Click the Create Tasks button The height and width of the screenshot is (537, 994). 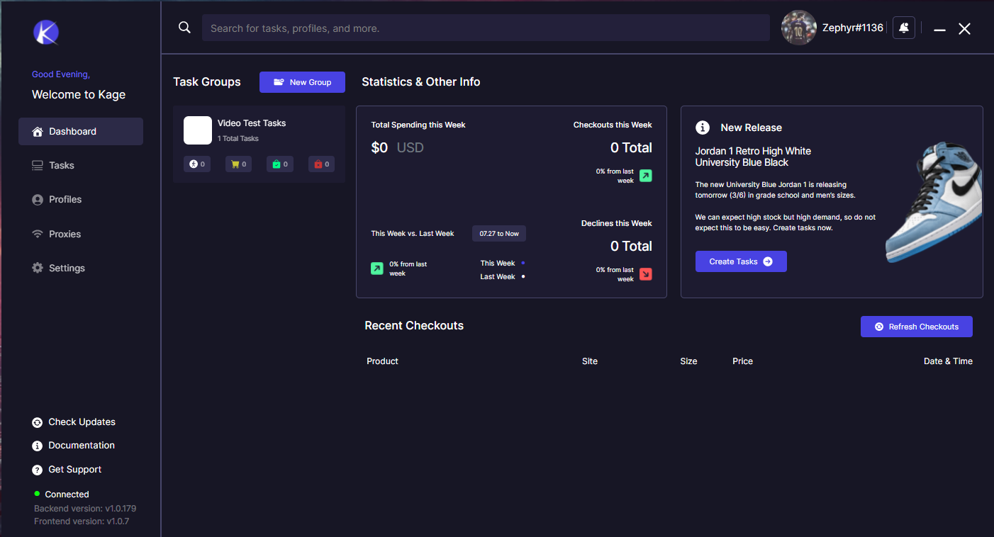[x=740, y=261]
